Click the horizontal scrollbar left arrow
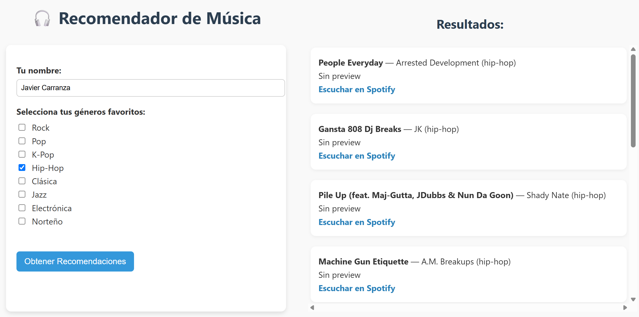639x317 pixels. (312, 308)
